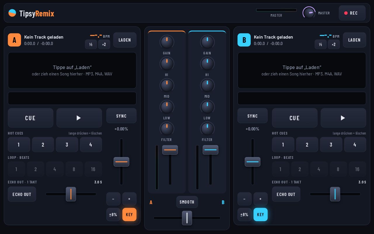Adjust the Master volume knob
Screen dimensions: 374x234
click(x=309, y=13)
